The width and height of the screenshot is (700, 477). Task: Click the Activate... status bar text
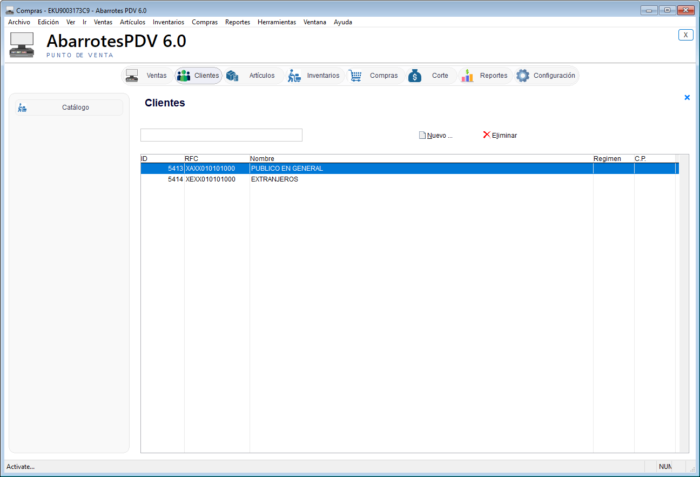tap(21, 467)
